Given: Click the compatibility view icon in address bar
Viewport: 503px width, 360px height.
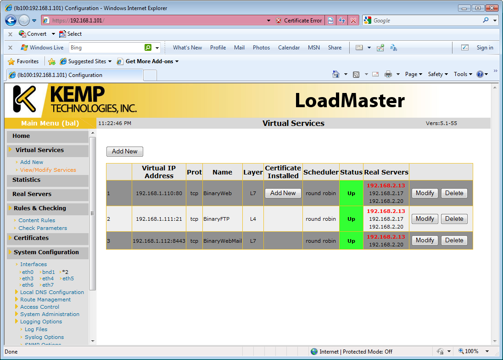Looking at the screenshot, I should pyautogui.click(x=330, y=21).
